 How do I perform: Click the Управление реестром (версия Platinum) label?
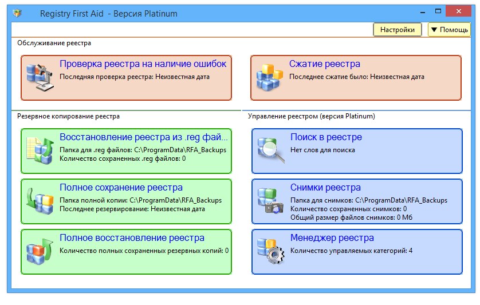pos(312,116)
